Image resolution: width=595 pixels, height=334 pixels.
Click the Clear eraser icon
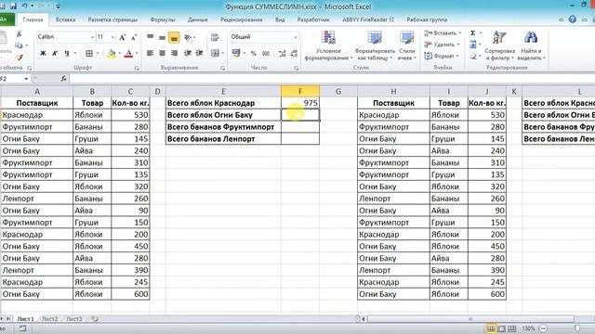(x=473, y=57)
